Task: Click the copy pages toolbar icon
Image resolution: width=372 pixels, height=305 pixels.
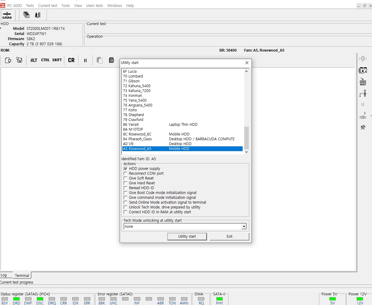Action: 100,60
